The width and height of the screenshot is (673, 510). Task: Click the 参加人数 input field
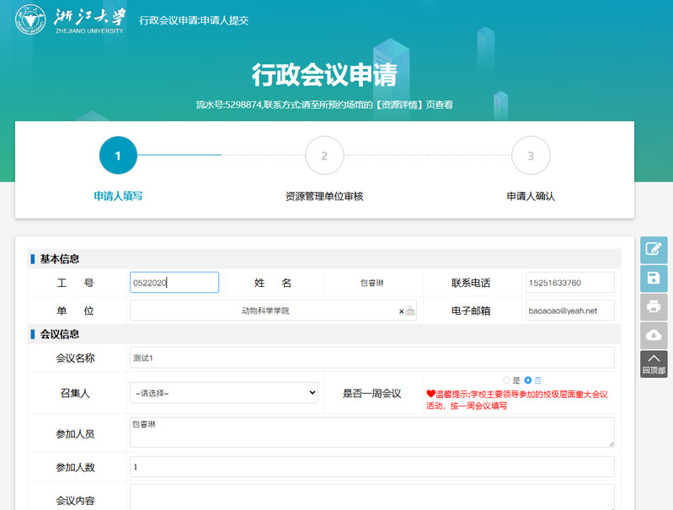click(x=371, y=466)
